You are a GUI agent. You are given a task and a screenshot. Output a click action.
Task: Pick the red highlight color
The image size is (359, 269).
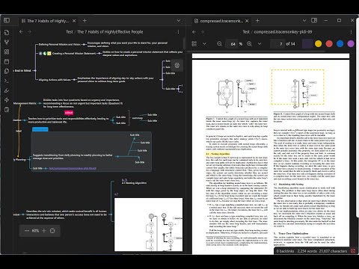point(329,44)
